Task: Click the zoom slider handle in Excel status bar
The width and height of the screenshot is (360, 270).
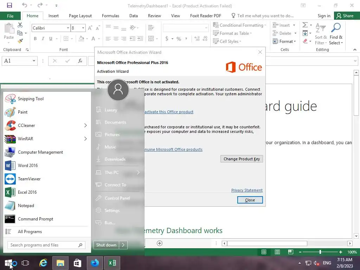Action: click(320, 252)
